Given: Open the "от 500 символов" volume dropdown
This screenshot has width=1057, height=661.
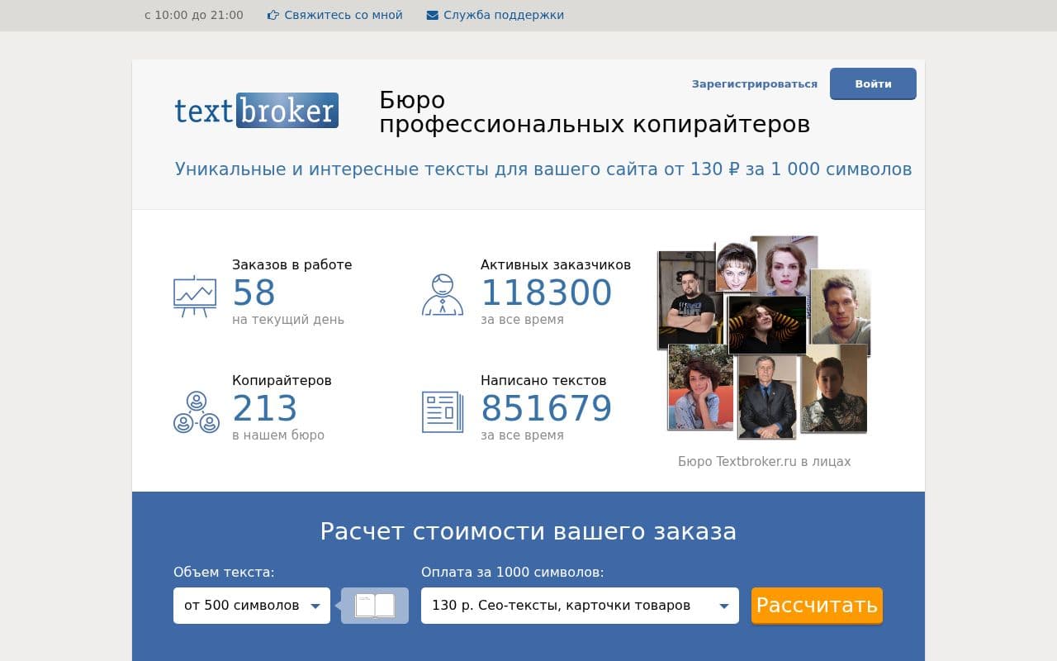Looking at the screenshot, I should click(x=251, y=605).
